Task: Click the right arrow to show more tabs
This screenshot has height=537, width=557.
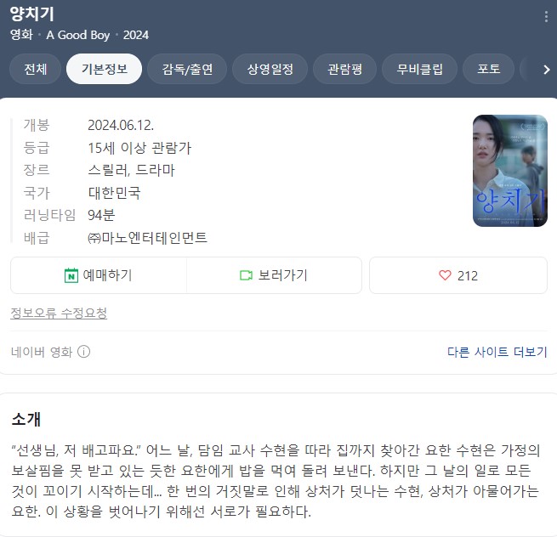Action: click(x=547, y=70)
